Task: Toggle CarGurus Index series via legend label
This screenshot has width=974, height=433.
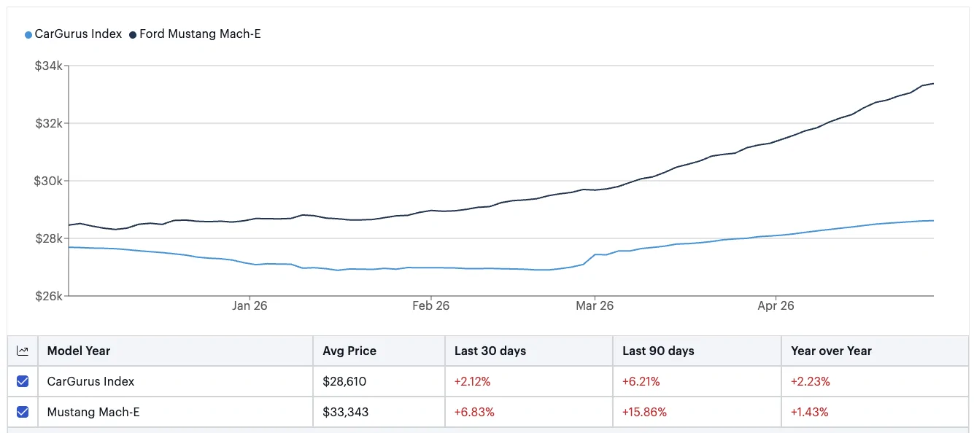Action: [78, 34]
